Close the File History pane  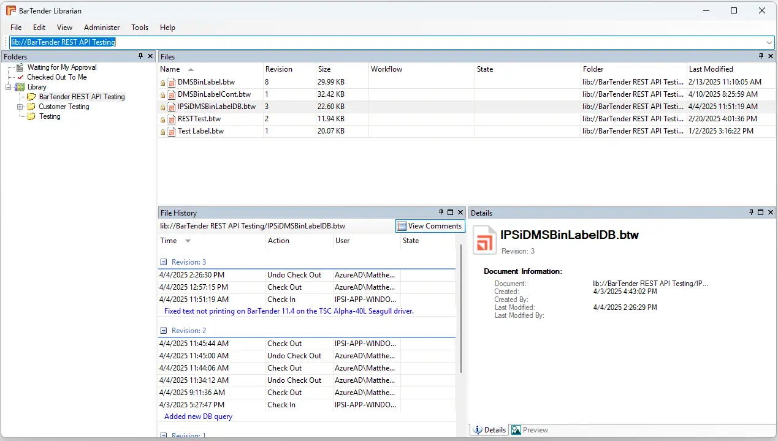460,213
